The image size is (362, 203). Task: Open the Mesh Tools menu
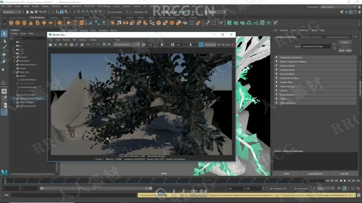coord(89,6)
